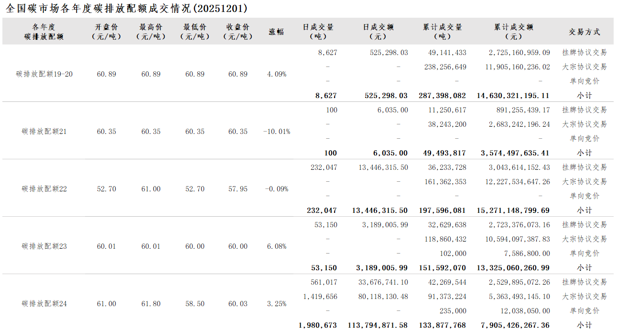Click the 涨幅 column header
This screenshot has height=332, width=617.
[x=276, y=32]
